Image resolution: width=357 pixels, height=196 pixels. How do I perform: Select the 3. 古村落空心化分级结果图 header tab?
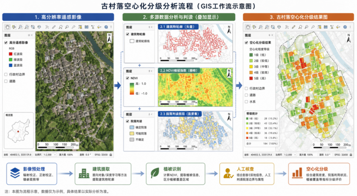pos(298,17)
